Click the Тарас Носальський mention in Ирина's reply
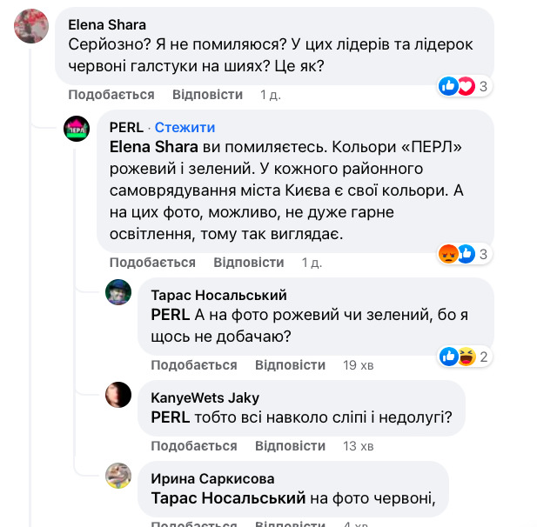Image resolution: width=537 pixels, height=527 pixels. [228, 498]
